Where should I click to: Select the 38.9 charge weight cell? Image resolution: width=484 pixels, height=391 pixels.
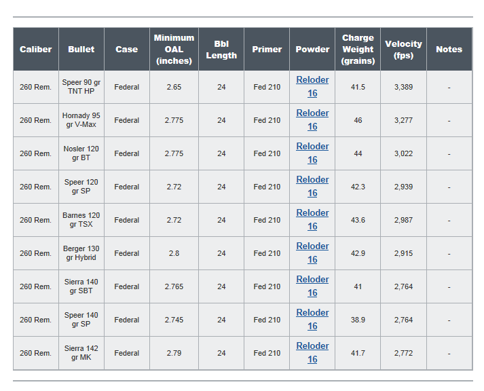coord(358,320)
